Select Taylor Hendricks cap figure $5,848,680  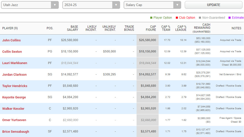[x=148, y=86]
